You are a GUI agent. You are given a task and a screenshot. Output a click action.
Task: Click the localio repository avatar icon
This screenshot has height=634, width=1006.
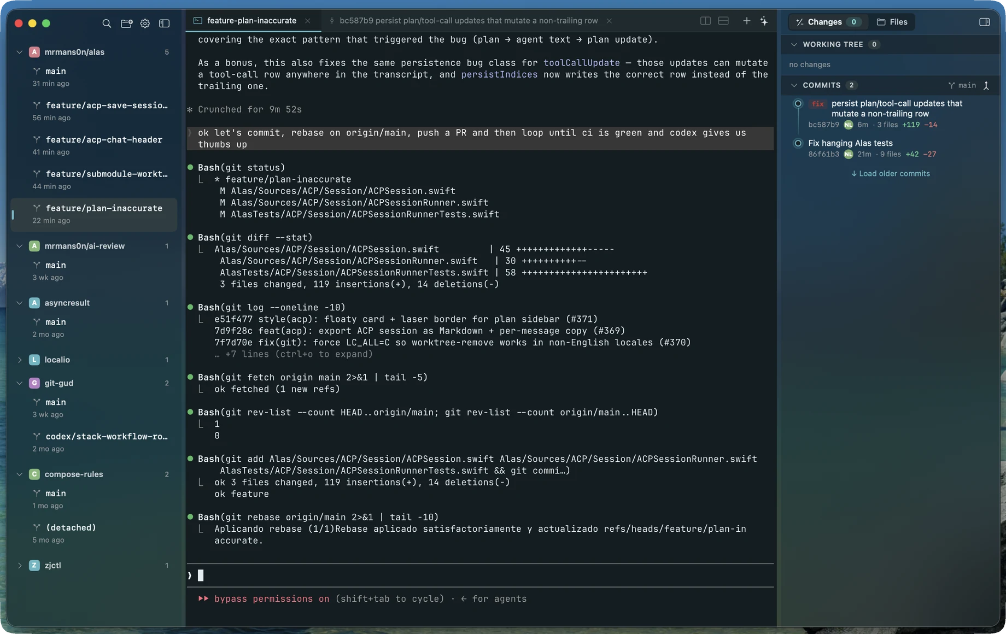[x=34, y=360]
